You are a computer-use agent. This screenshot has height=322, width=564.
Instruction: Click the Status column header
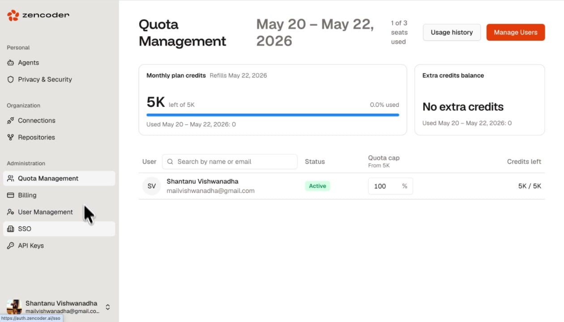pos(315,161)
